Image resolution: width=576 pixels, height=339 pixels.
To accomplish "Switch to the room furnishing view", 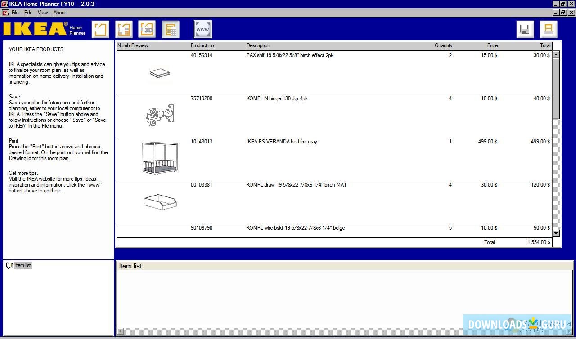I will point(123,29).
